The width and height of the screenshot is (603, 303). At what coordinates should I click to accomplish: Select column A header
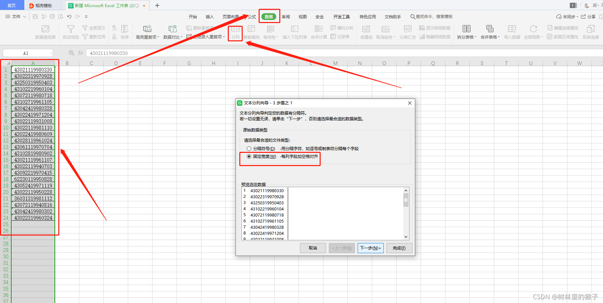pyautogui.click(x=33, y=63)
